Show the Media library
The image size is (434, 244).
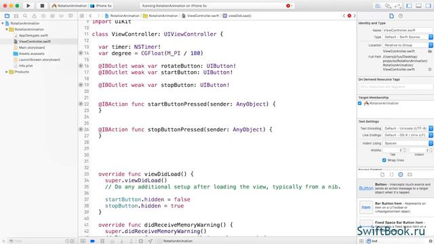410,175
